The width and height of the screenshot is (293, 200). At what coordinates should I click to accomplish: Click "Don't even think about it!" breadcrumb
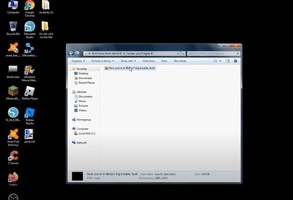[107, 54]
